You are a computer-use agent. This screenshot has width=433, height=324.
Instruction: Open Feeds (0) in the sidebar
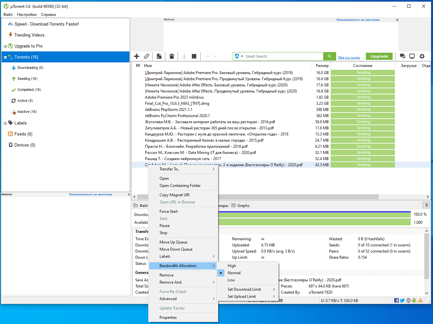tap(23, 134)
